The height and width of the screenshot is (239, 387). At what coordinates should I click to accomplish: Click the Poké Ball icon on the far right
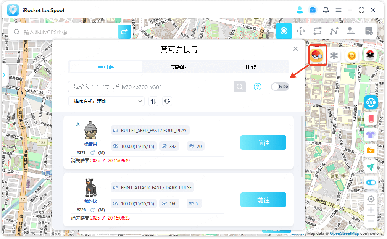(x=370, y=55)
